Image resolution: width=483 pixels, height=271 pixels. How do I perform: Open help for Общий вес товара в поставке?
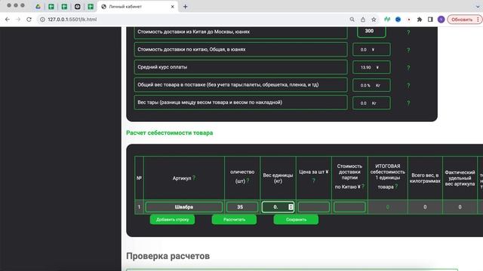[x=408, y=86]
